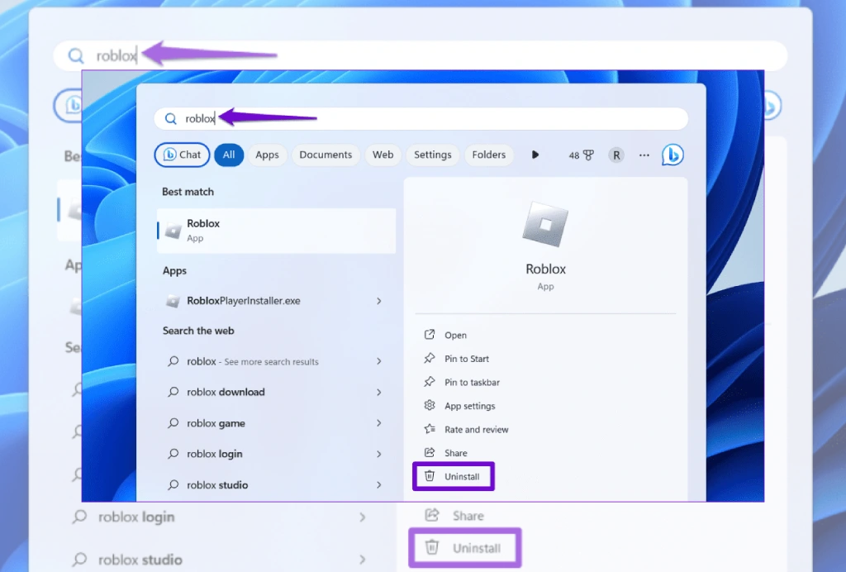Click the background window's roblox search field
The width and height of the screenshot is (846, 572).
tap(421, 55)
